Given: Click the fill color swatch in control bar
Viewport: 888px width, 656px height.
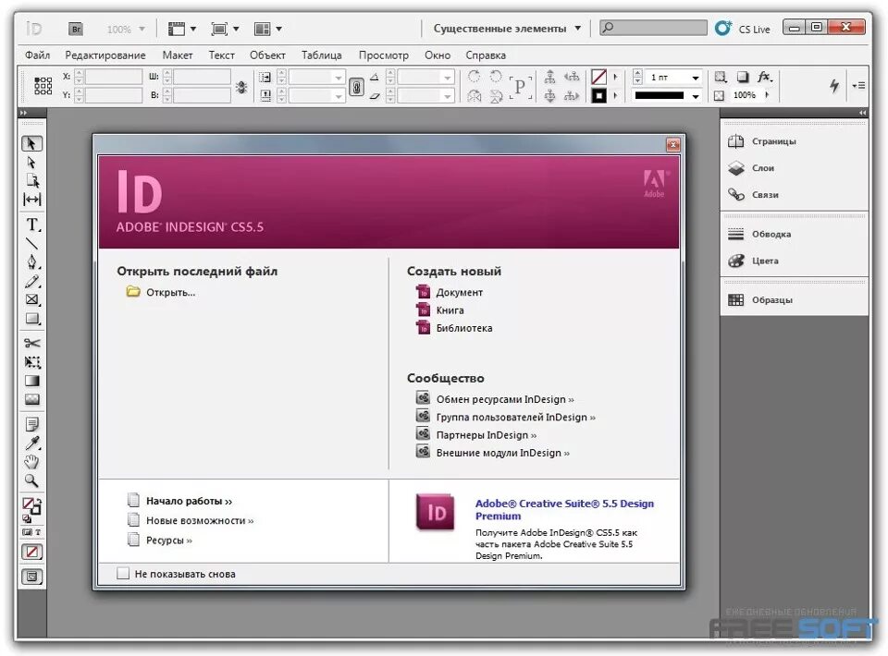Looking at the screenshot, I should 598,77.
